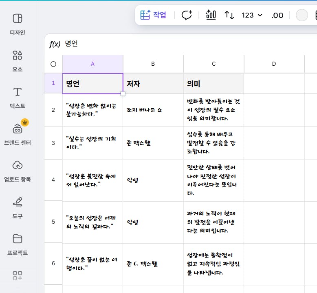Image resolution: width=317 pixels, height=293 pixels.
Task: Open the 프로젝트 folder panel
Action: point(18,244)
